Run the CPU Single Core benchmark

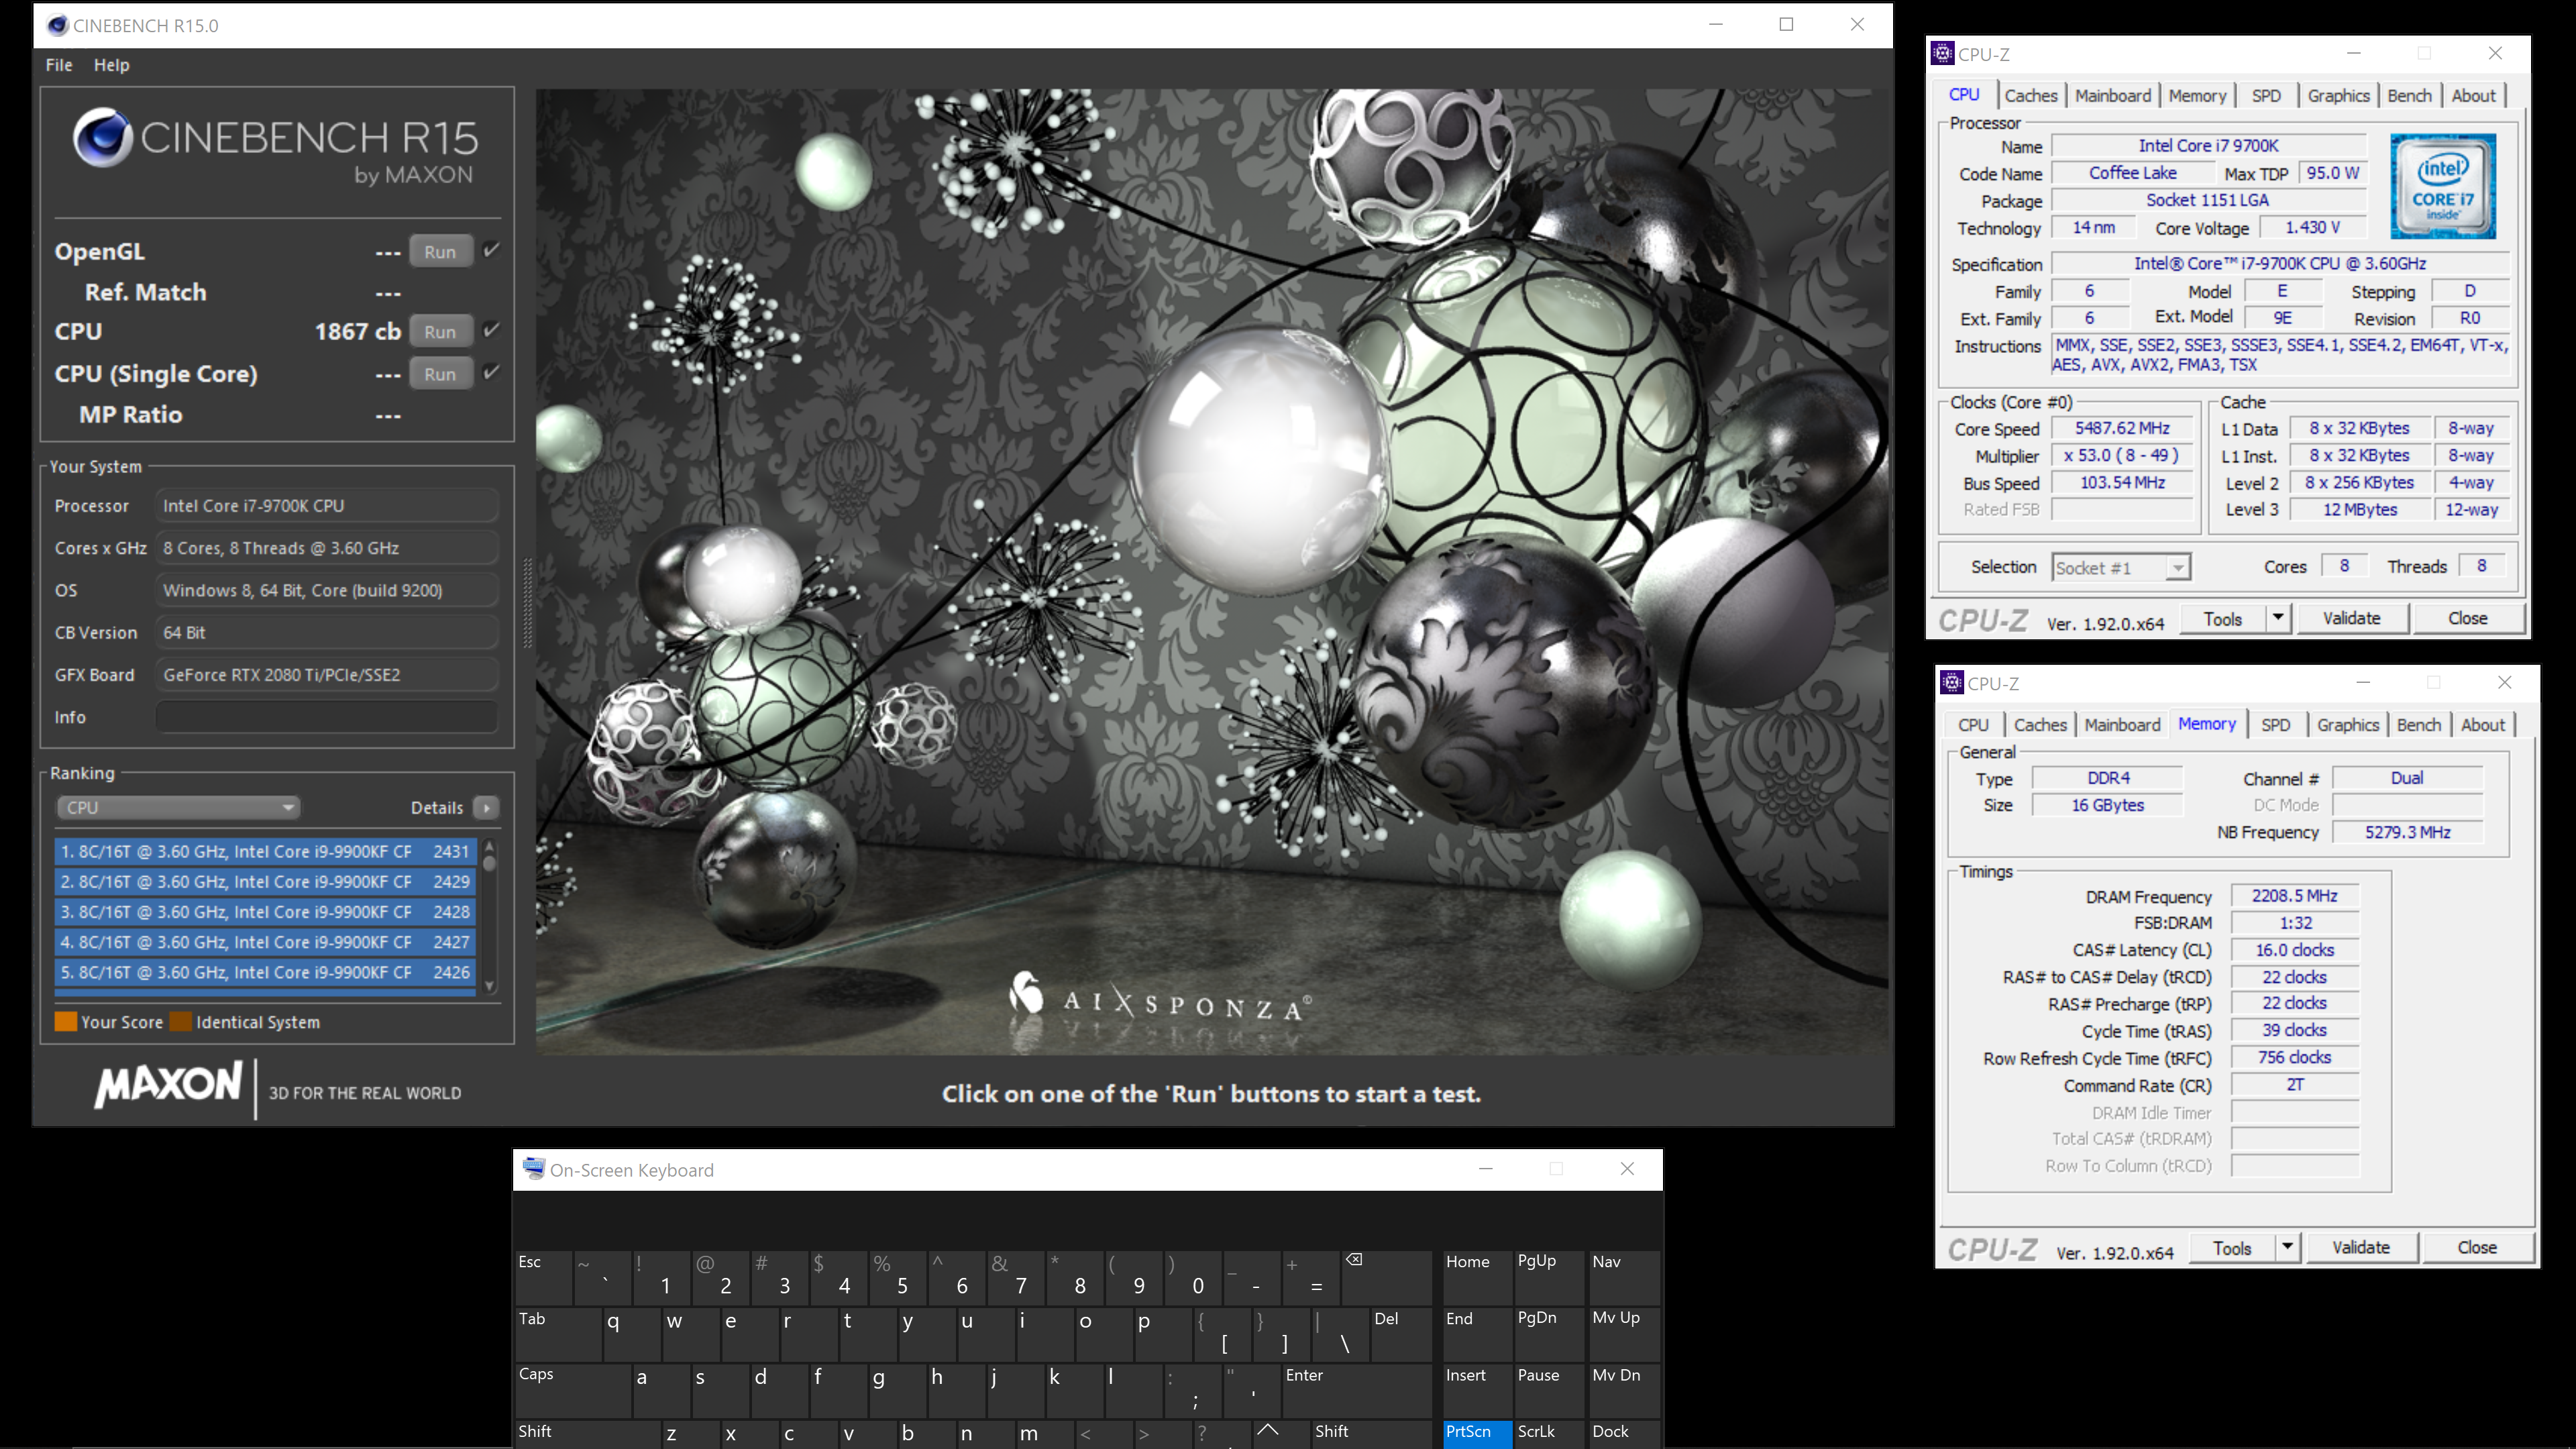(x=440, y=374)
